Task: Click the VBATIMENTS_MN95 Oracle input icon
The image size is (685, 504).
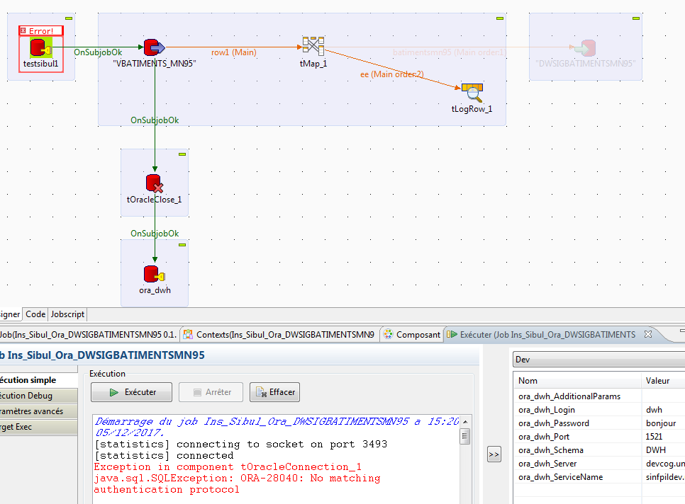Action: pyautogui.click(x=154, y=47)
